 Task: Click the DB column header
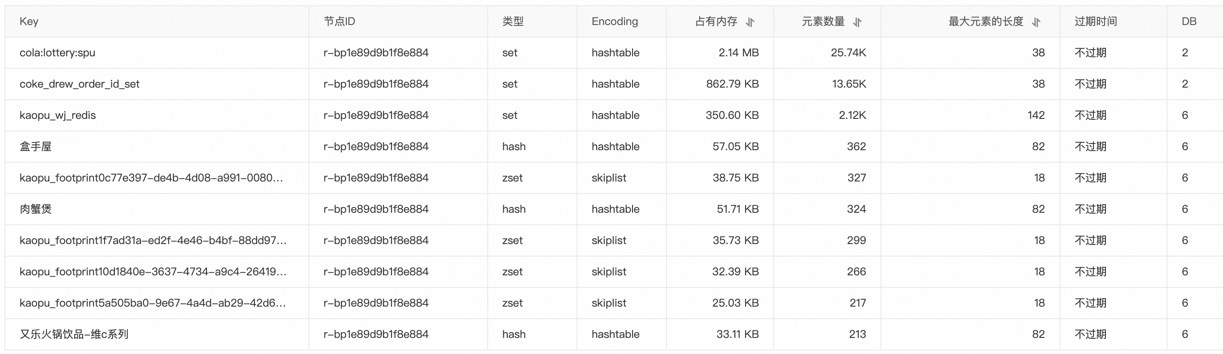[1189, 21]
